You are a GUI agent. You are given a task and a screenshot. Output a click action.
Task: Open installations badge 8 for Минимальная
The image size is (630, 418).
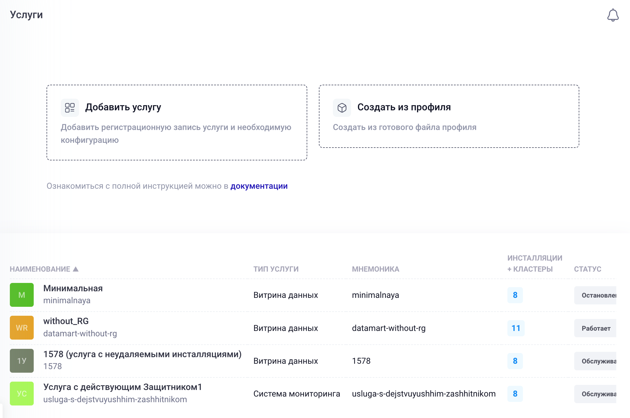click(515, 295)
